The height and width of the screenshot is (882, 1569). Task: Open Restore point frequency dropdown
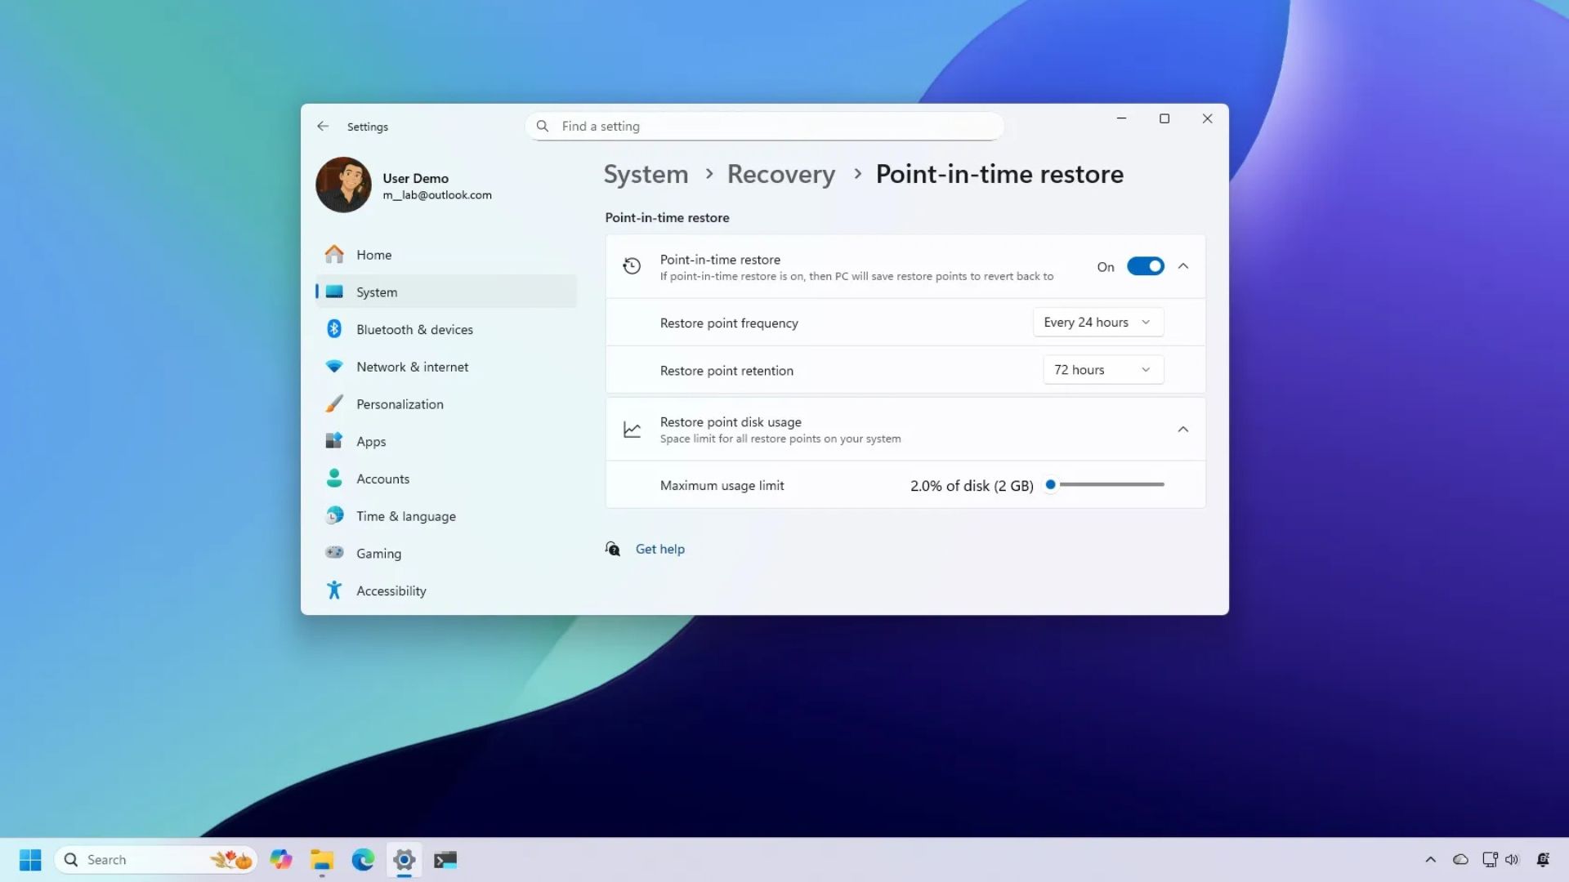1097,323
